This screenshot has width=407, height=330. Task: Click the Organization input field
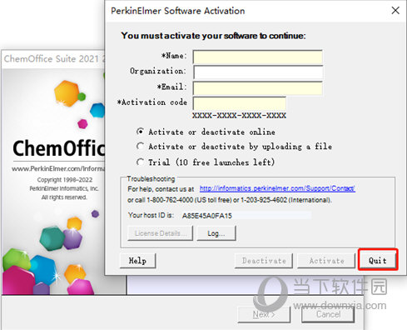(258, 72)
